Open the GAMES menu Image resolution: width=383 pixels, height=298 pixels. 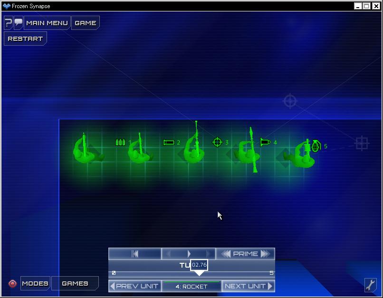click(x=75, y=283)
